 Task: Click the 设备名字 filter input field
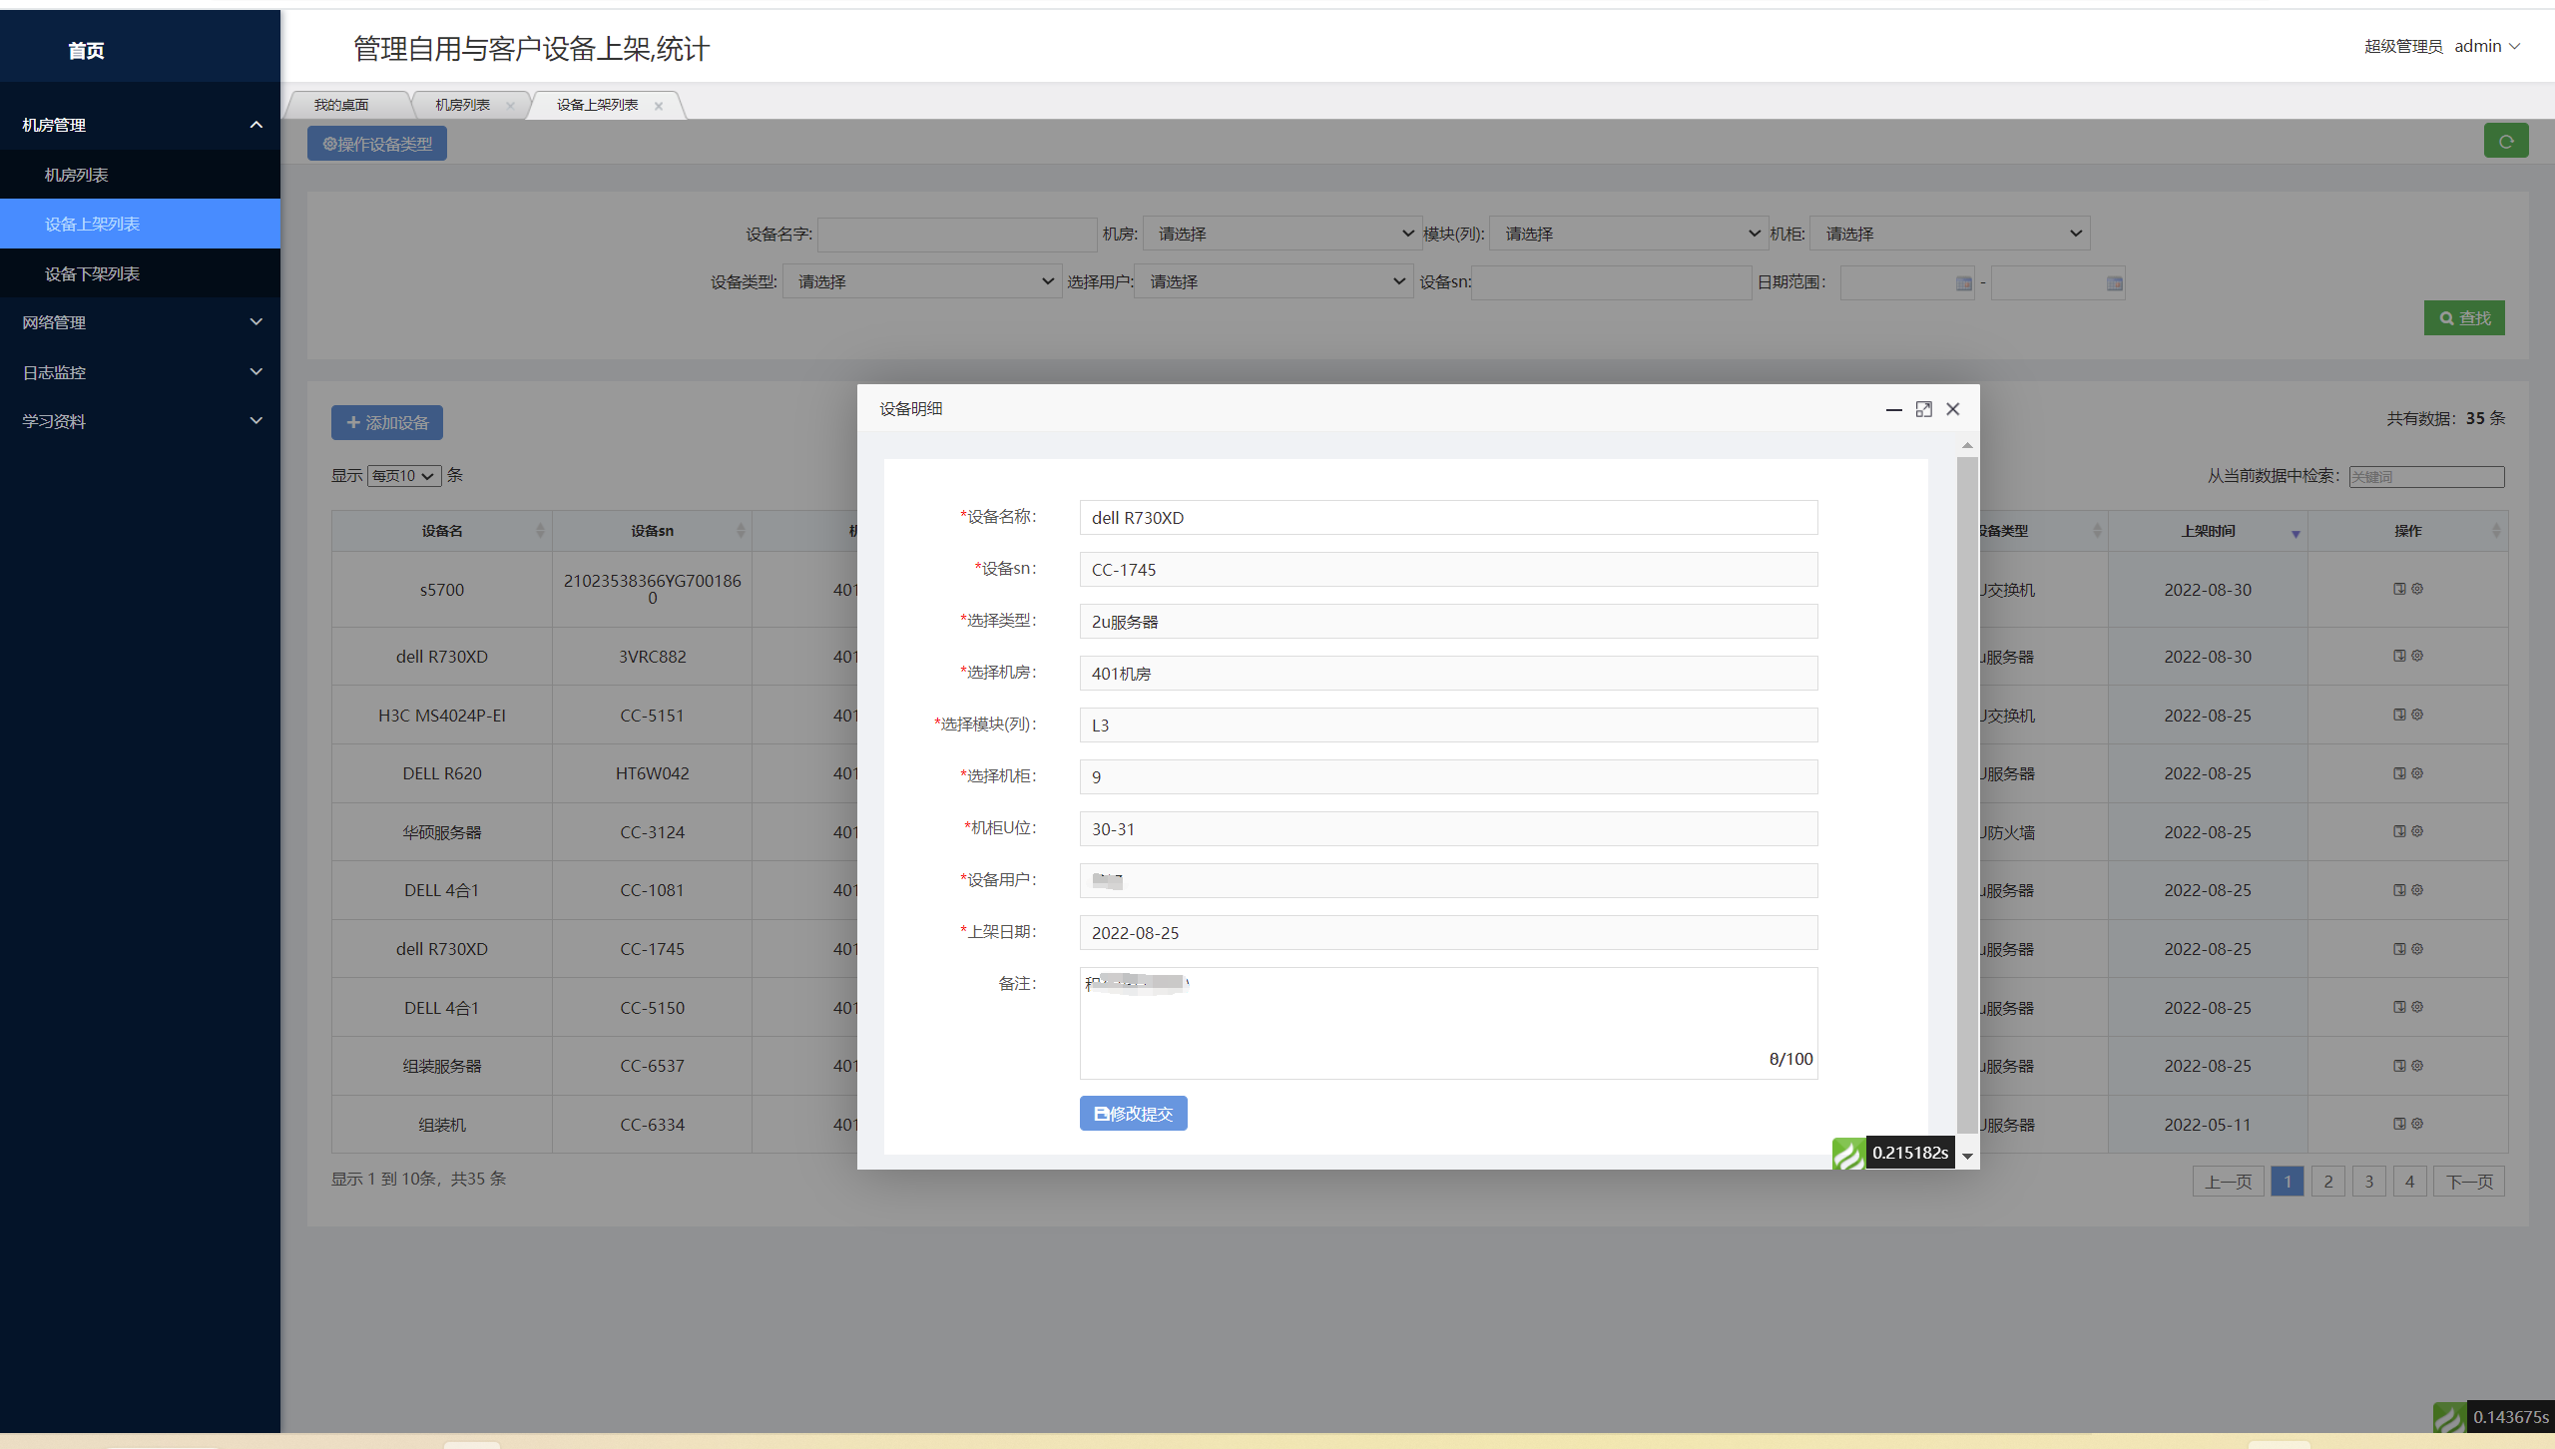[x=957, y=235]
